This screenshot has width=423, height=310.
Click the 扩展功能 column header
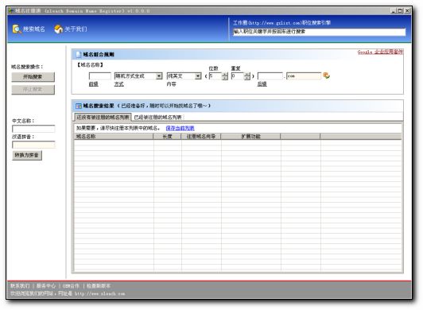(250, 137)
